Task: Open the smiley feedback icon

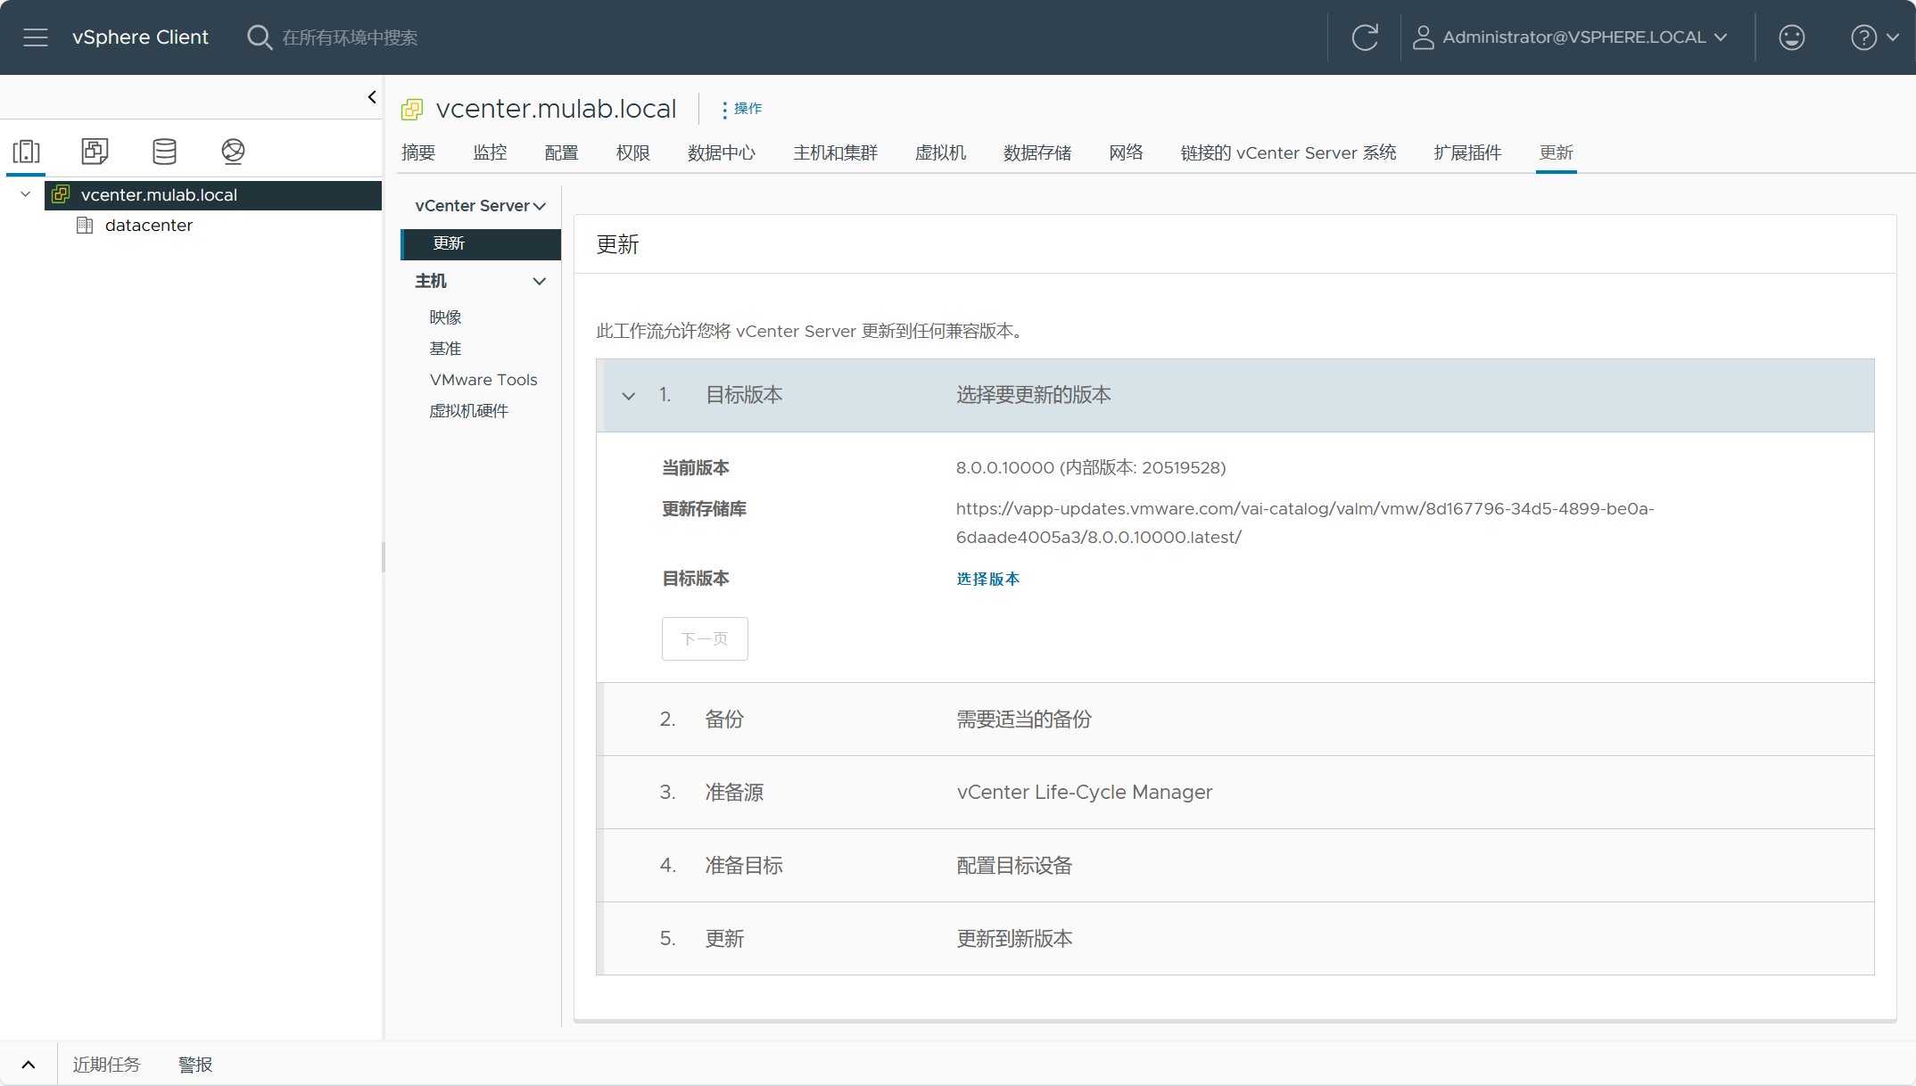Action: 1791,37
